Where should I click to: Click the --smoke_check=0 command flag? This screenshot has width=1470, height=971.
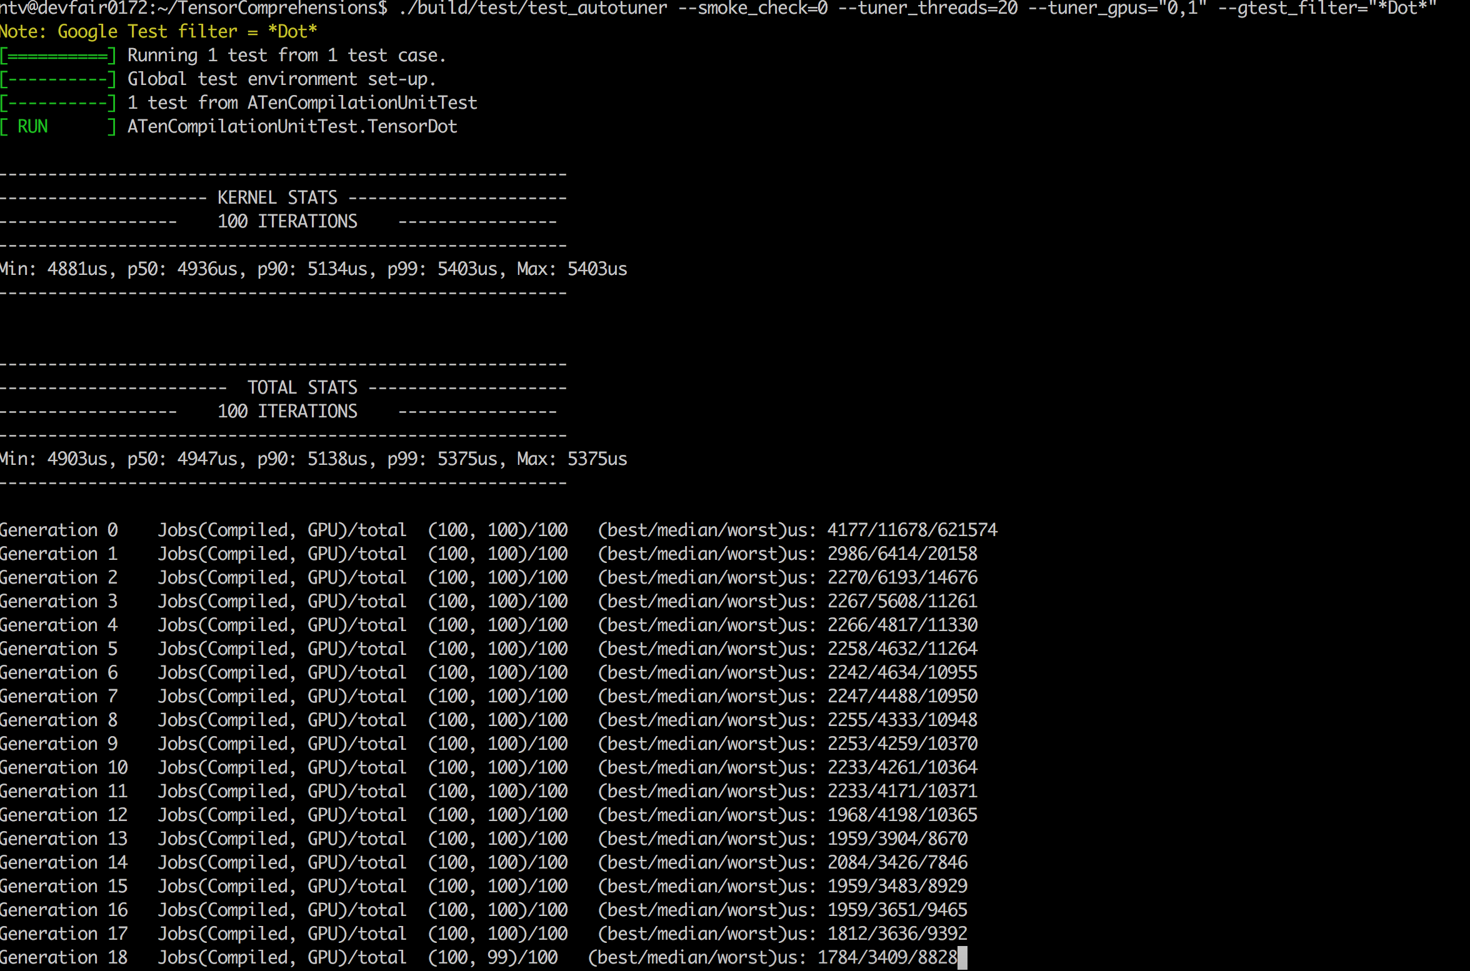(752, 8)
